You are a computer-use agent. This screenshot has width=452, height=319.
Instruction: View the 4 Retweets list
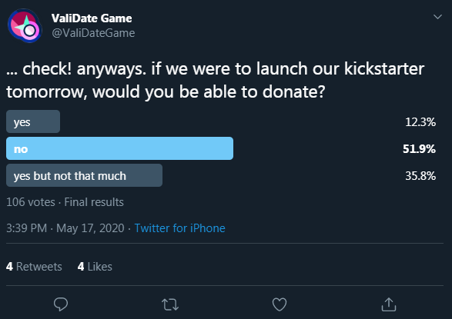34,267
